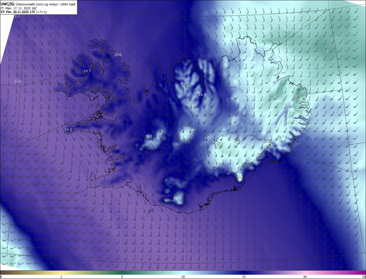Click the 11.3 value on the western glacier
The image size is (366, 279).
click(148, 136)
